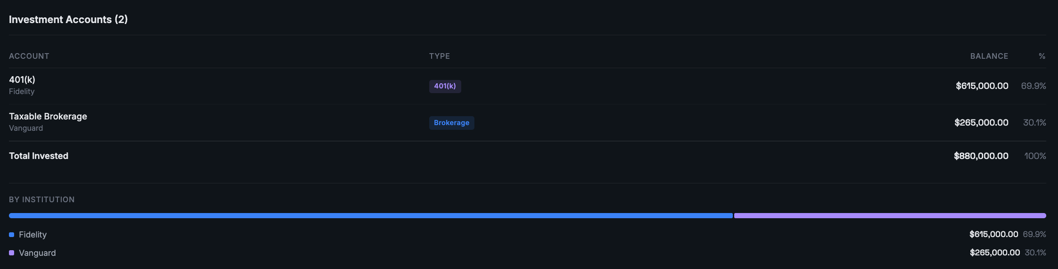
Task: Click the purple Vanguard bar segment
Action: click(890, 216)
